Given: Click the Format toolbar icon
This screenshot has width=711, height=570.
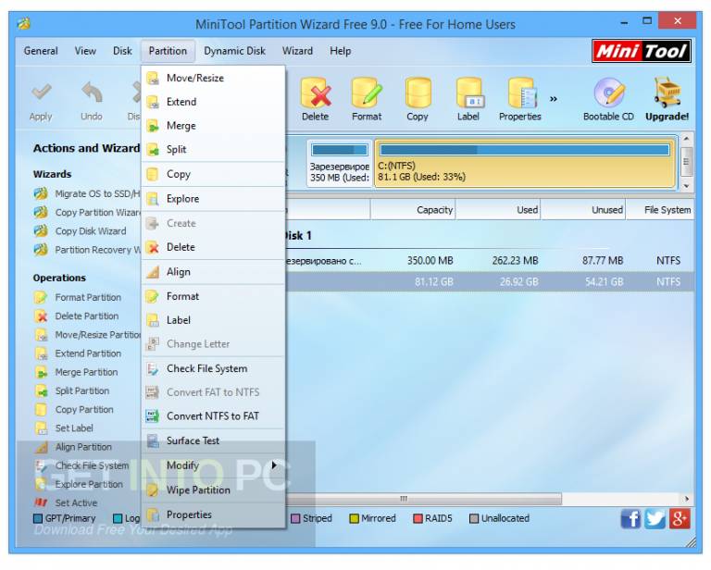Looking at the screenshot, I should pos(367,93).
